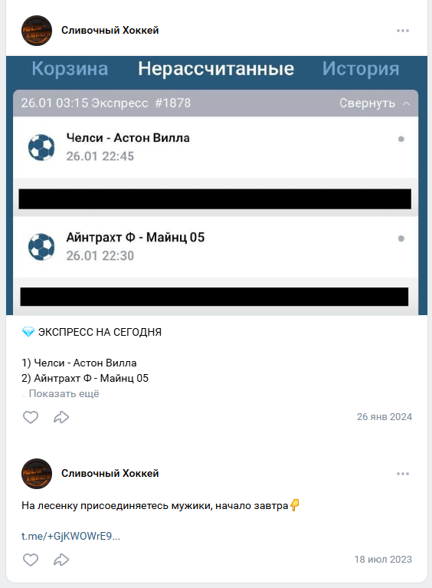Click soccer ball icon for Челси - Астон Вилла
Viewport: 432px width, 588px height.
point(41,147)
